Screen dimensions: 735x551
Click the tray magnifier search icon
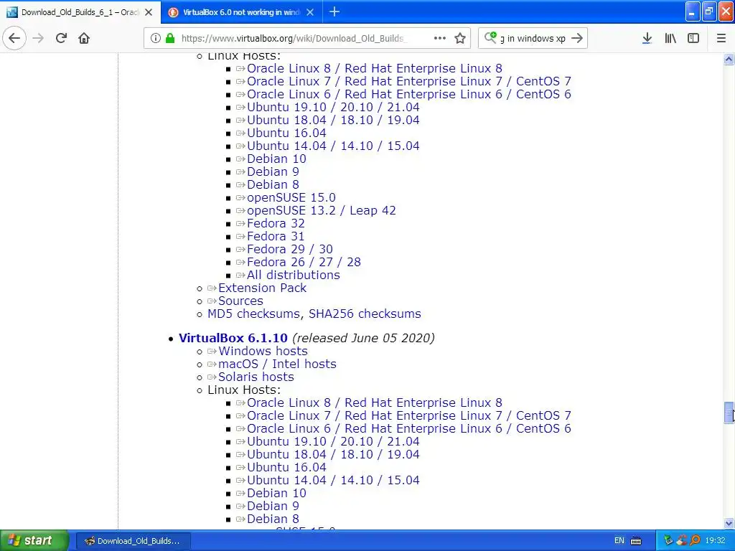tap(695, 540)
